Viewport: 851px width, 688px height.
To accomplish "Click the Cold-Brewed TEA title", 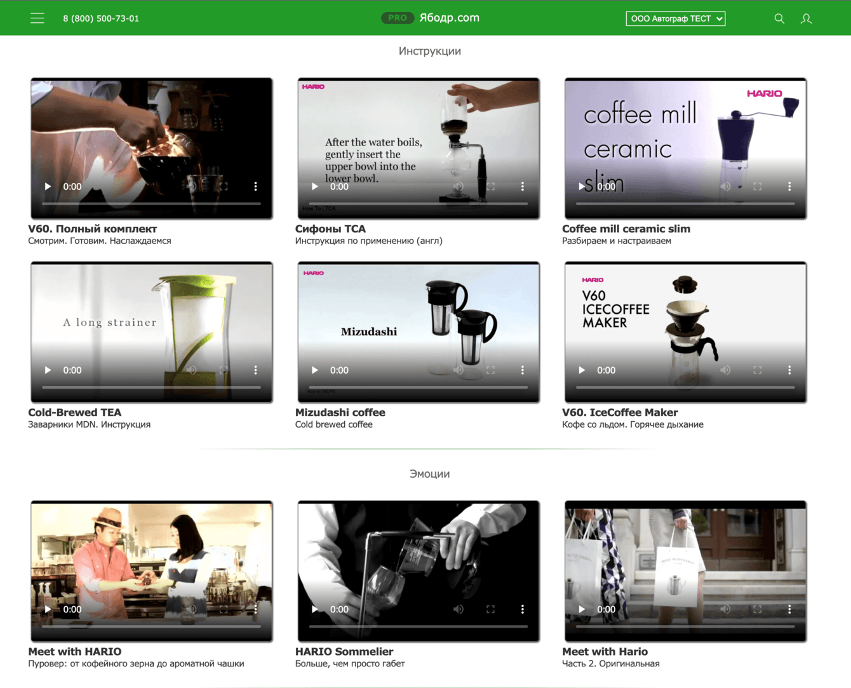I will point(75,412).
